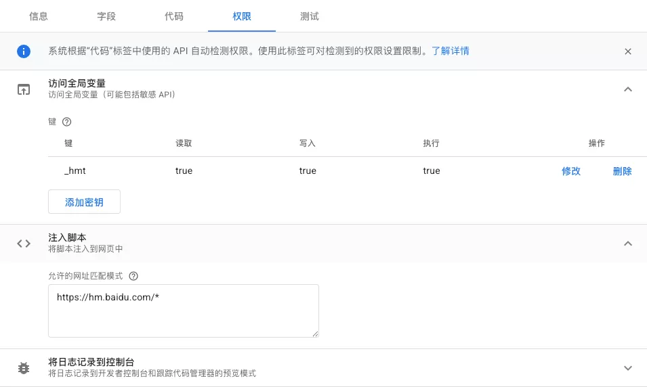Click the 访问全局变量 window icon
Image resolution: width=647 pixels, height=387 pixels.
click(x=24, y=89)
